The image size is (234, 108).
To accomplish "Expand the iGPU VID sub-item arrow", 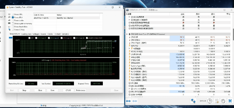I will point(130,48).
